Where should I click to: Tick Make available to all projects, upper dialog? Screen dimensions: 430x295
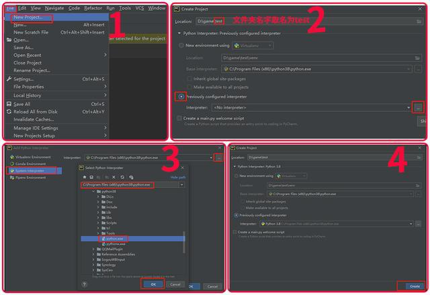point(189,87)
